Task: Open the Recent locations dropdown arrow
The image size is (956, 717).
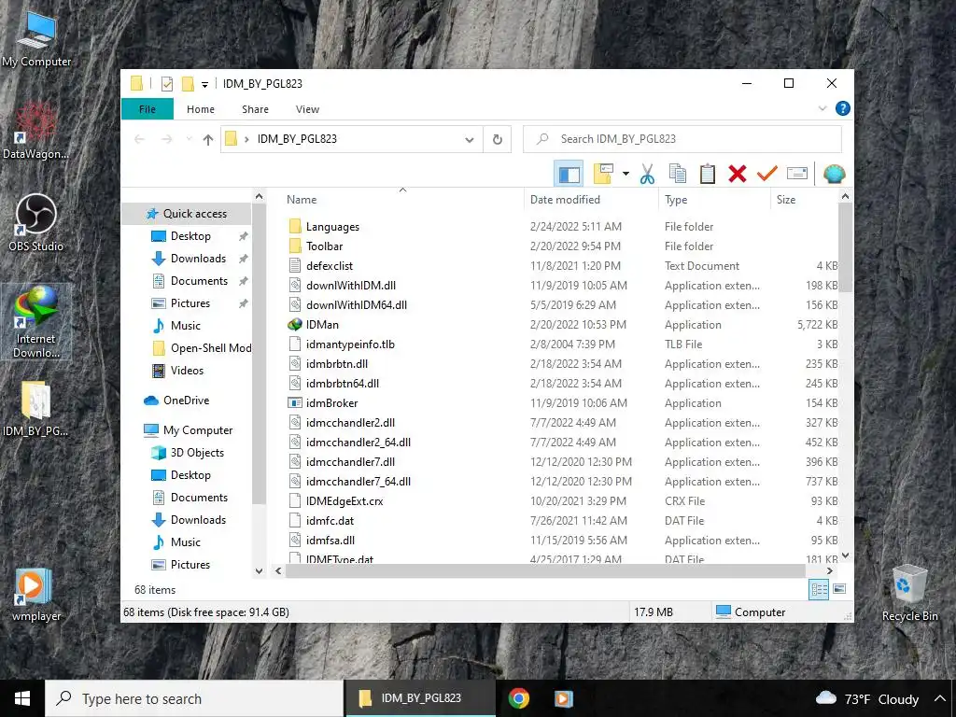Action: [189, 139]
